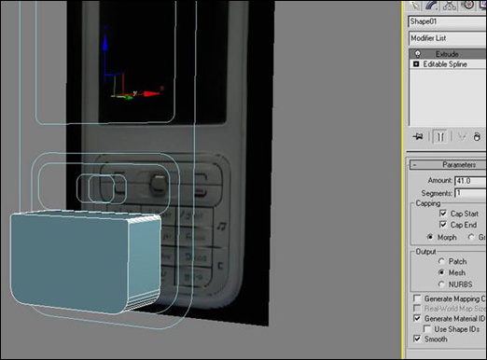This screenshot has height=360, width=487.
Task: Open the Motion command panel tab
Action: [467, 5]
